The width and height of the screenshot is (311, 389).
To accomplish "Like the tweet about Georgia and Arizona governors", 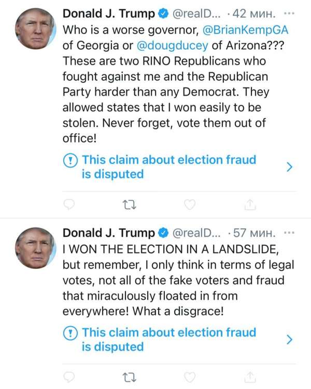I will pyautogui.click(x=190, y=205).
